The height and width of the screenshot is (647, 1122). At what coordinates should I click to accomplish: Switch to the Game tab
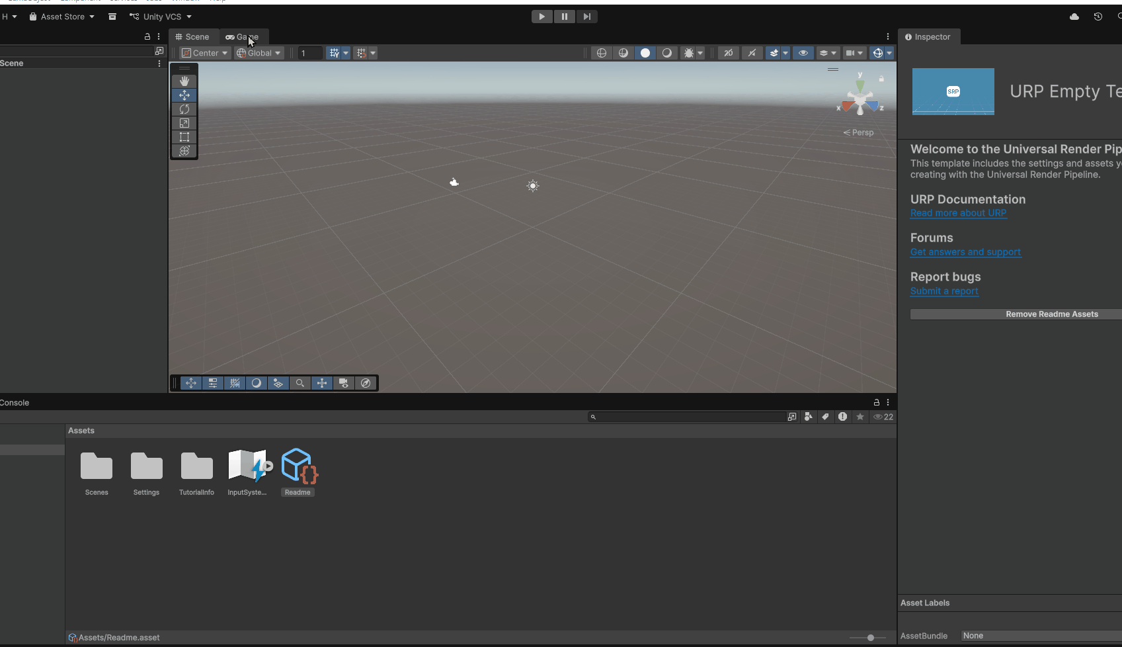[x=243, y=37]
